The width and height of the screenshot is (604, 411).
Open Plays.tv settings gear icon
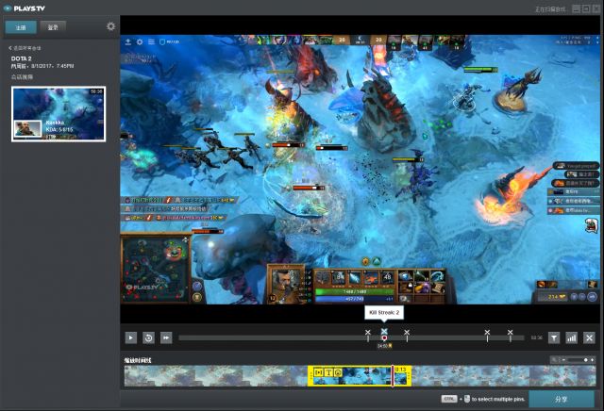click(x=111, y=26)
